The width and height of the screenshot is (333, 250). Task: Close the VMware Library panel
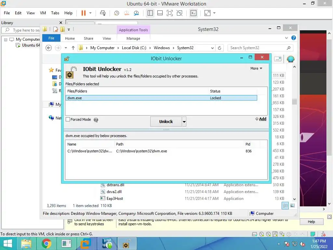pos(61,23)
